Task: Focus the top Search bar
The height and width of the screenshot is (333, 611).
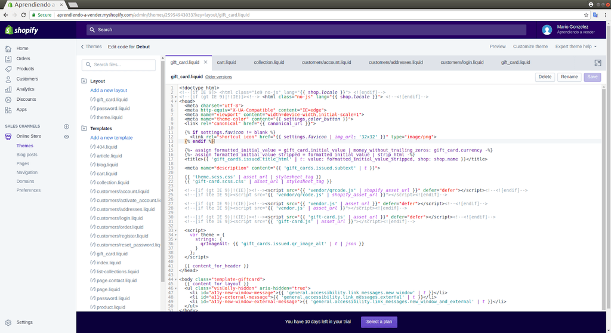Action: coord(306,30)
